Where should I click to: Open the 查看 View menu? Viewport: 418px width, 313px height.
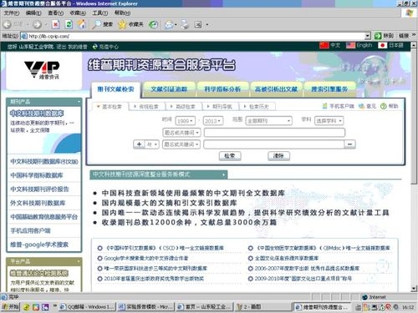coord(55,13)
